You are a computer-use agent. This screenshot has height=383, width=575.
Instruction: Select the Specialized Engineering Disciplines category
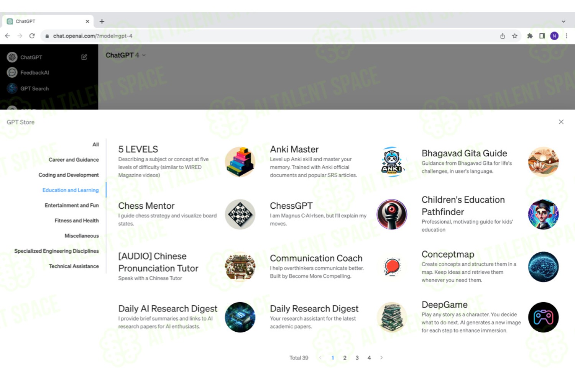click(56, 251)
